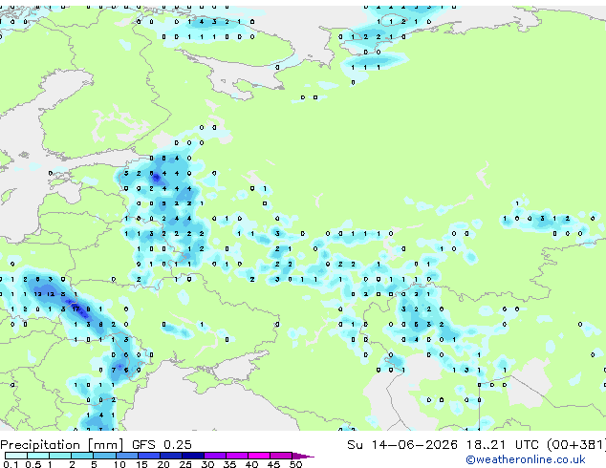606x468 pixels.
Task: Click the legend label '0.1'
Action: (11, 464)
